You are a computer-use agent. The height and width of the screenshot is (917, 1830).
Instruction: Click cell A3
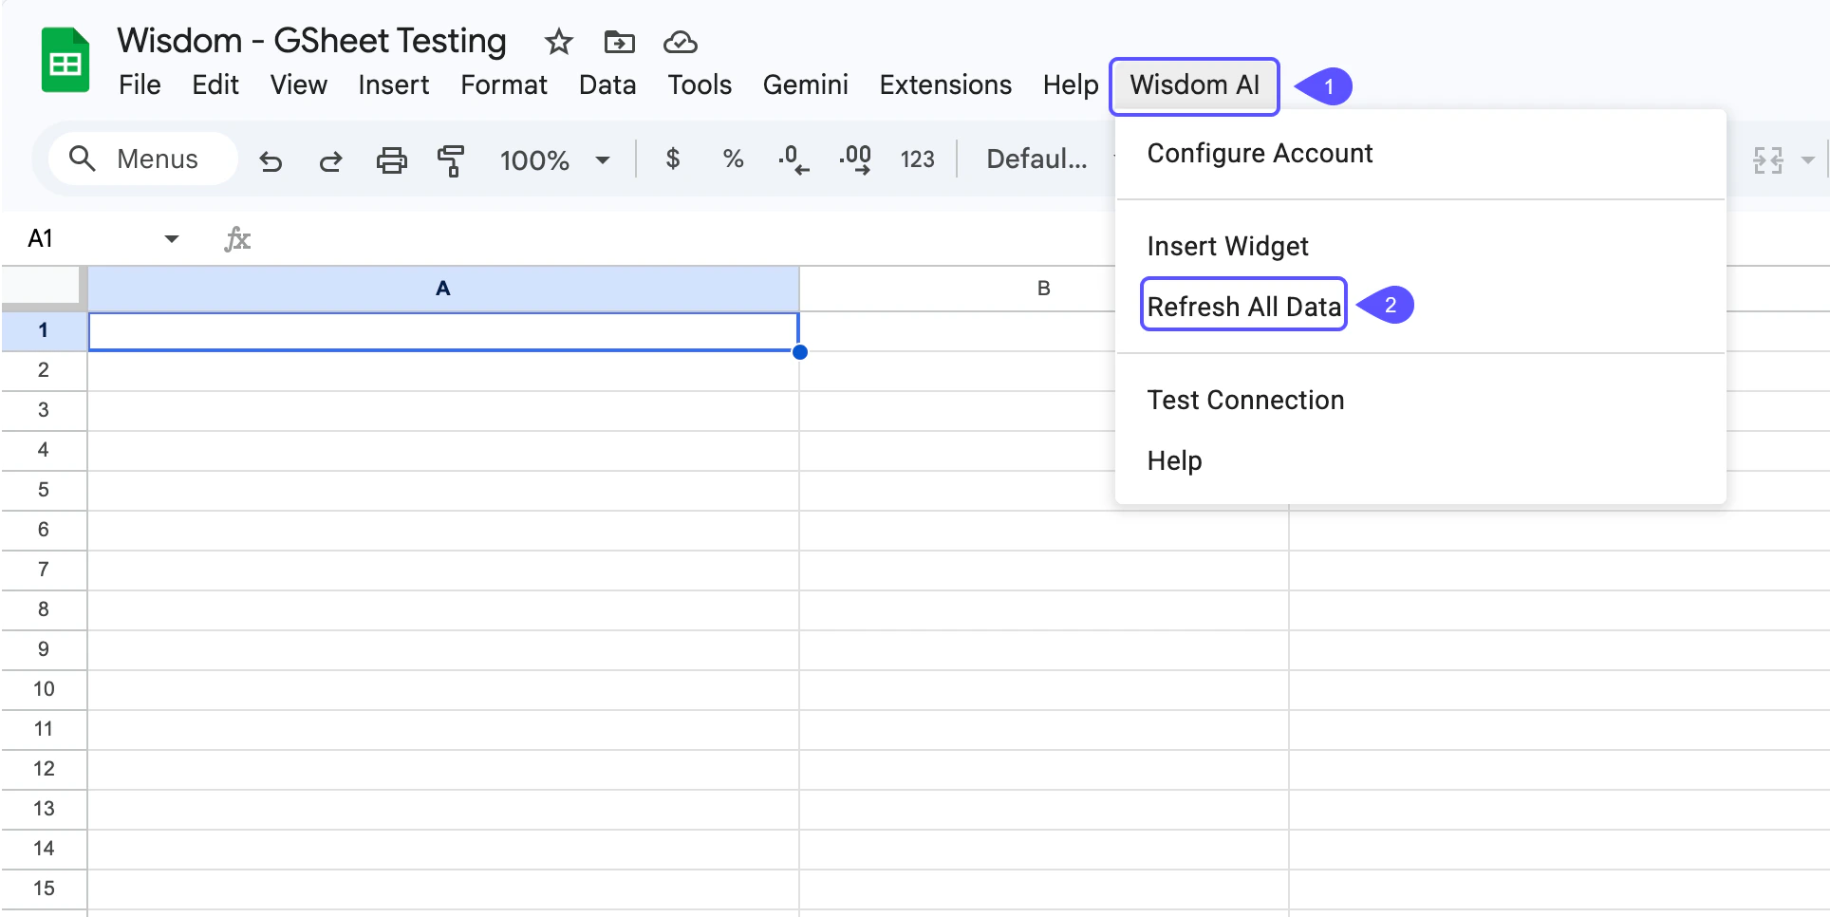pos(443,411)
